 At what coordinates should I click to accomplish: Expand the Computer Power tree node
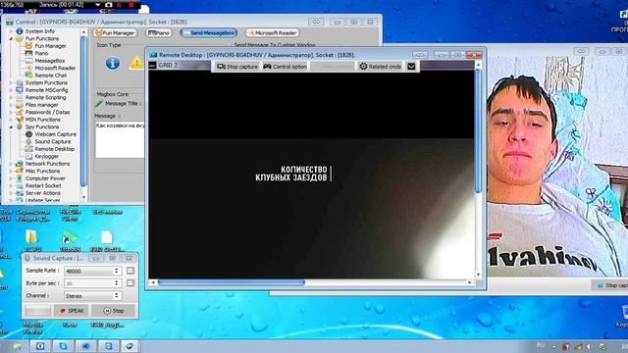(x=11, y=178)
